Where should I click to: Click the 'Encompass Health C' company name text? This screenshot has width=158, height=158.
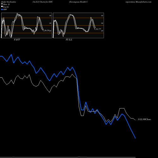(78, 2)
